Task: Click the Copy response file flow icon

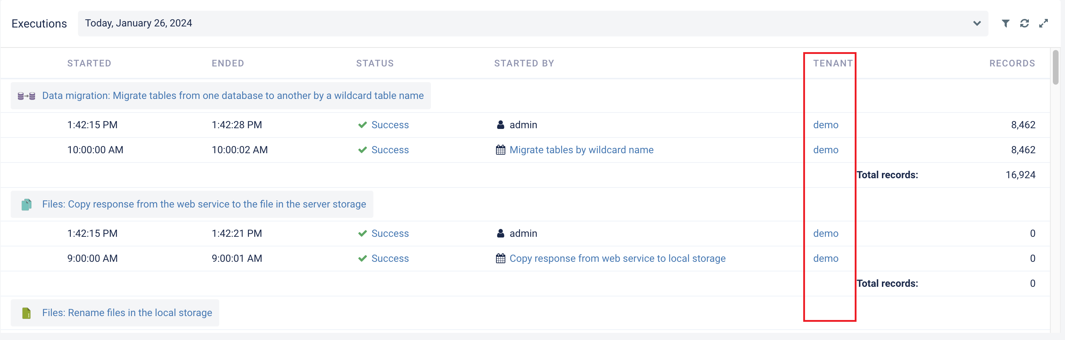Action: [26, 205]
